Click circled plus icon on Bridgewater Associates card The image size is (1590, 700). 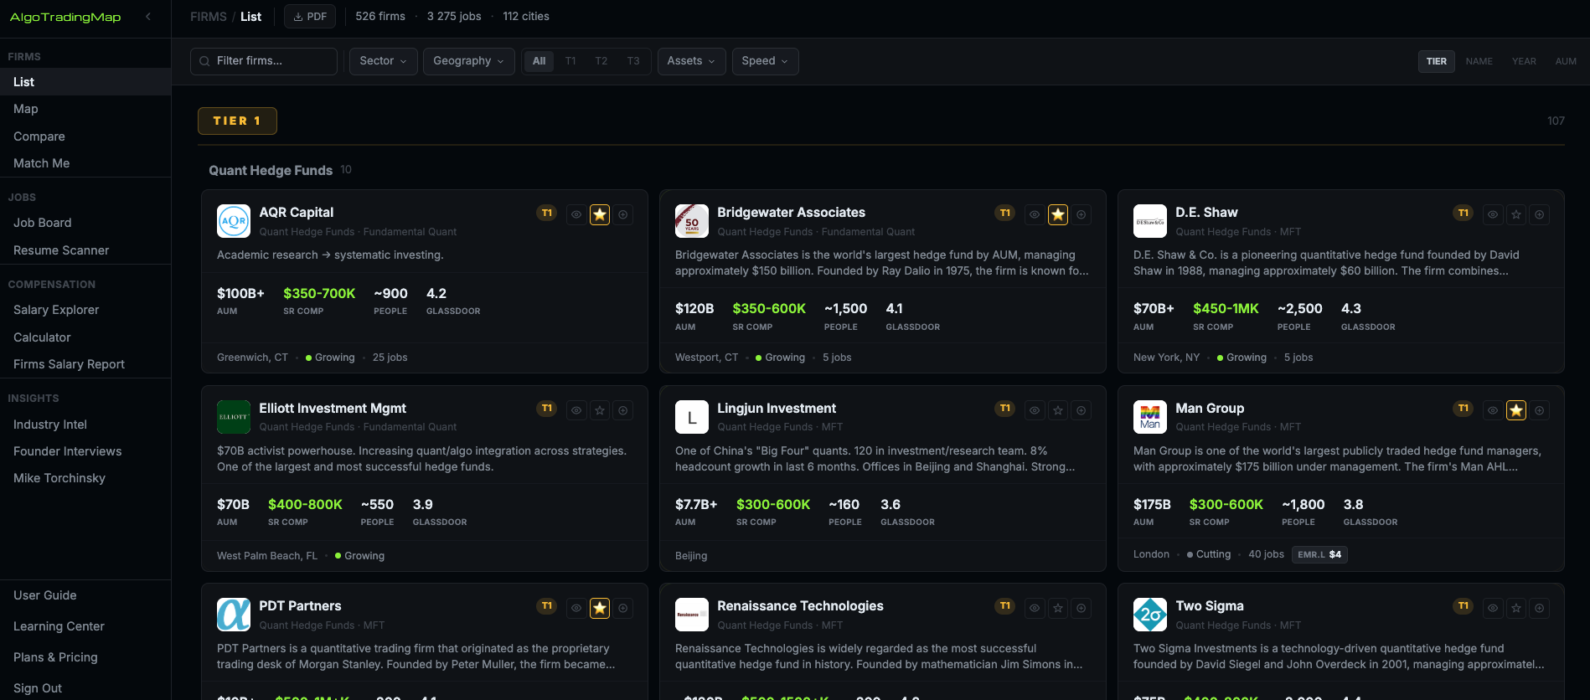(1082, 214)
